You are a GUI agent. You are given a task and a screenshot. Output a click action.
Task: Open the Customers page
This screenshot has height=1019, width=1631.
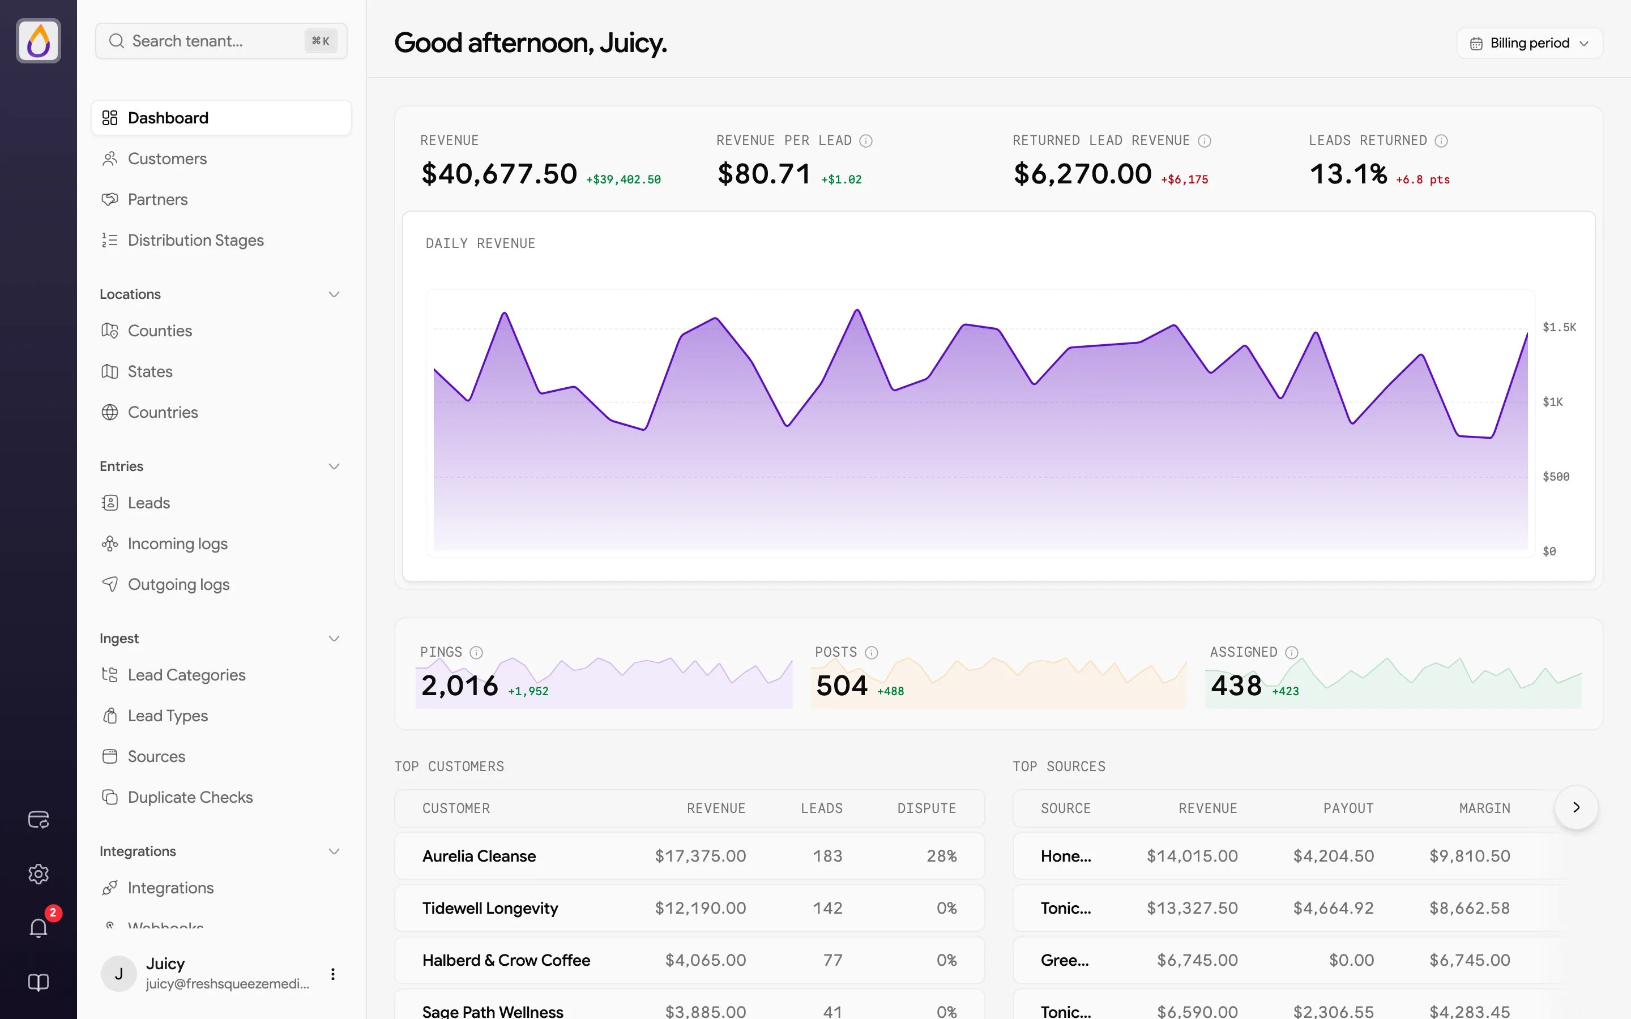[221, 159]
